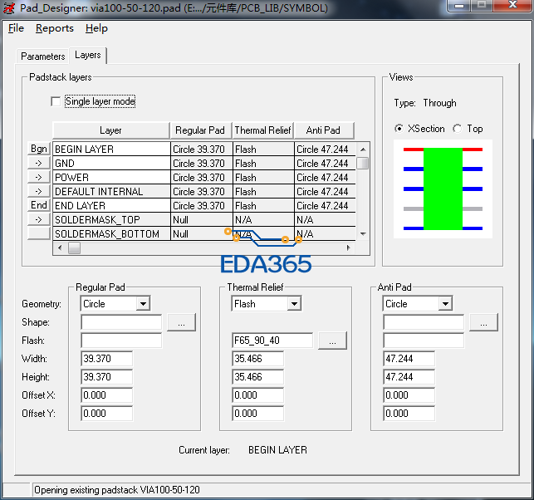Close the Pad_Designer window
Screen dimensions: 534x500
tap(513, 5)
